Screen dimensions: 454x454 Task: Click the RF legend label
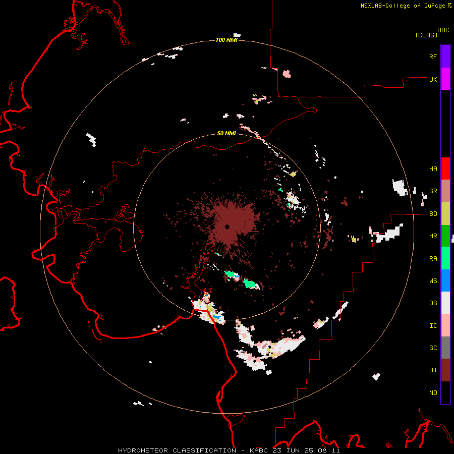(433, 56)
